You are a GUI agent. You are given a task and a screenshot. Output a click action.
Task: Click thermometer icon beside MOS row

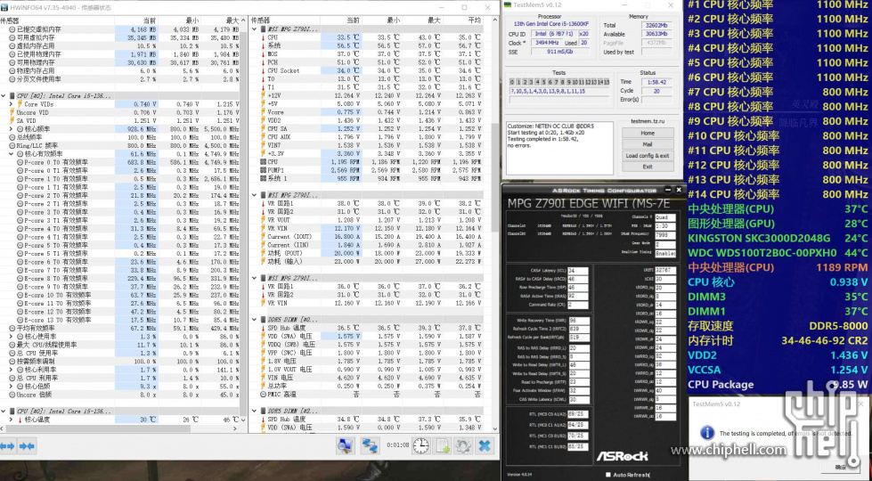[263, 54]
